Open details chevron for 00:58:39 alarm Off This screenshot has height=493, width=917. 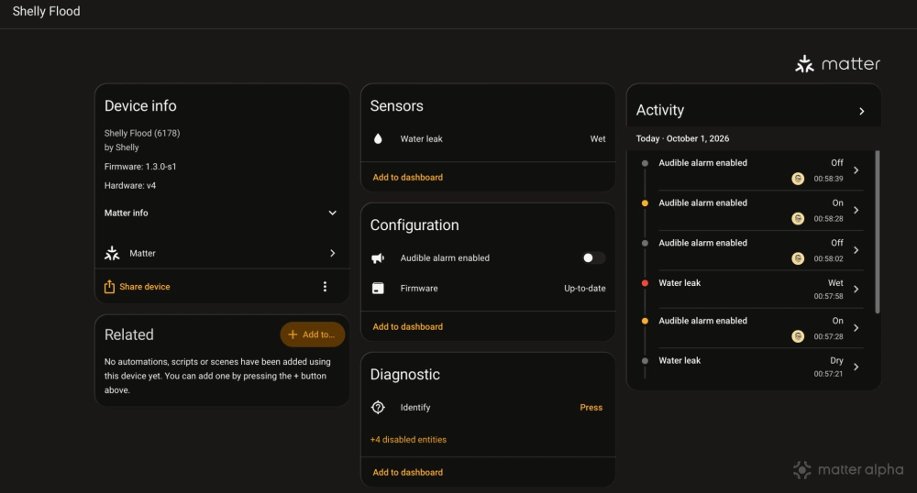click(856, 170)
